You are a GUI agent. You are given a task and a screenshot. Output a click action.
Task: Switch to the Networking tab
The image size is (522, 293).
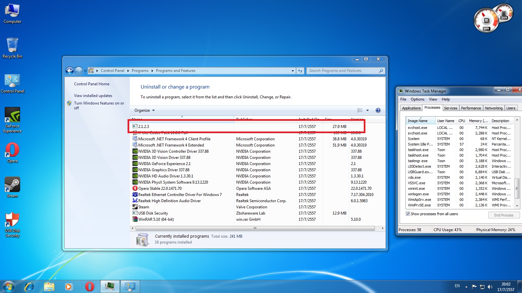tap(494, 108)
